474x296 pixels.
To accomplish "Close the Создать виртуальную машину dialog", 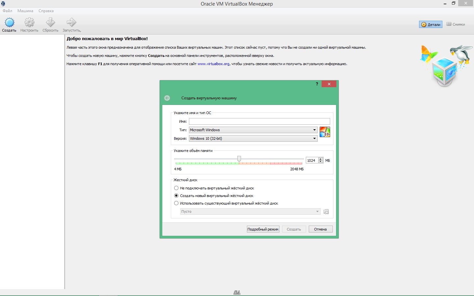I will tap(329, 84).
